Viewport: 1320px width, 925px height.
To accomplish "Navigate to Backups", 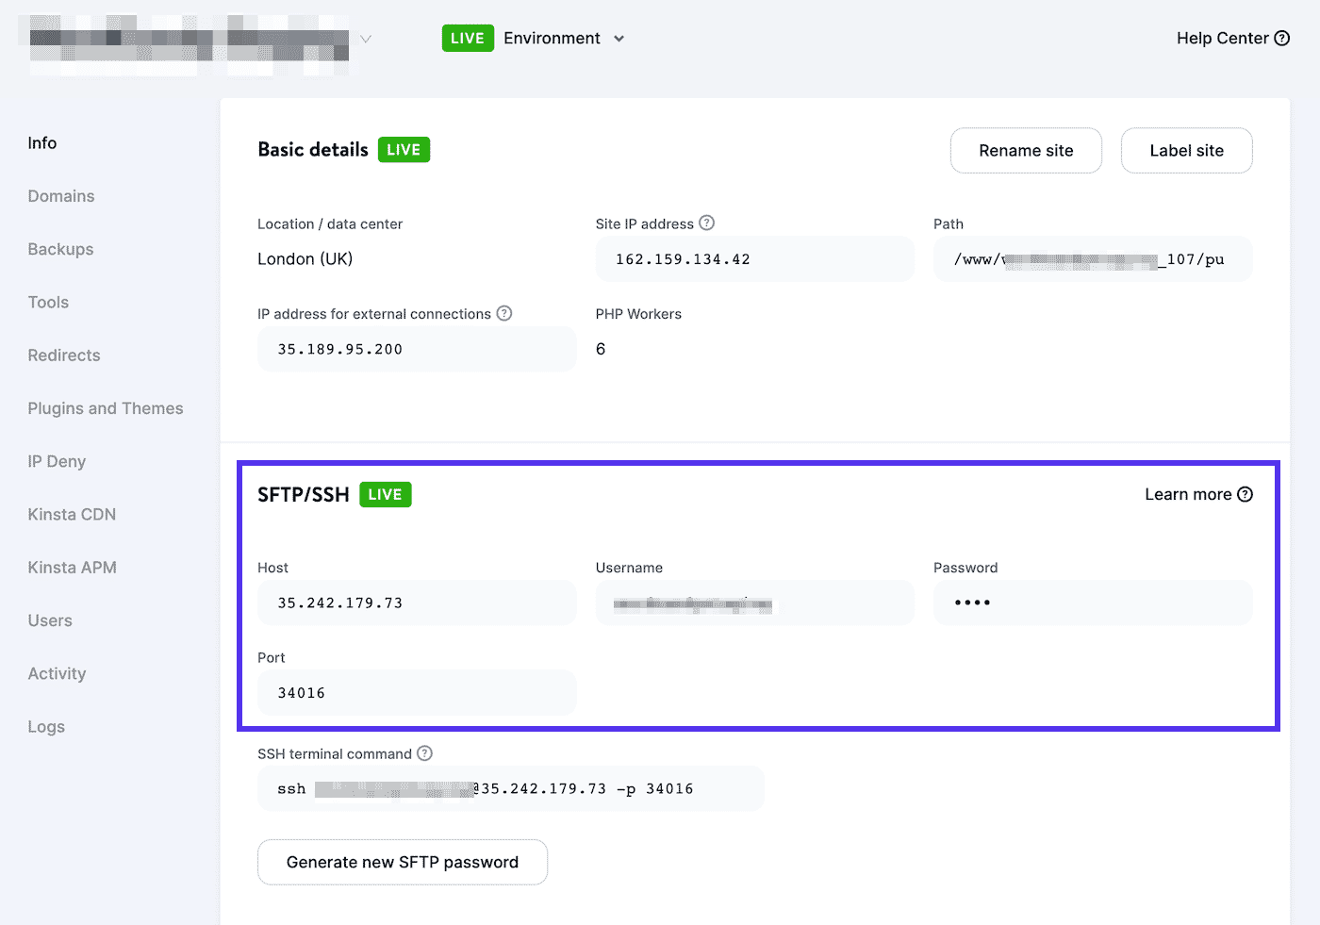I will [60, 249].
